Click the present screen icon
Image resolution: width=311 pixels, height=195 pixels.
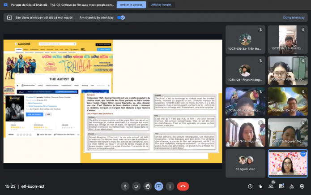click(x=159, y=186)
